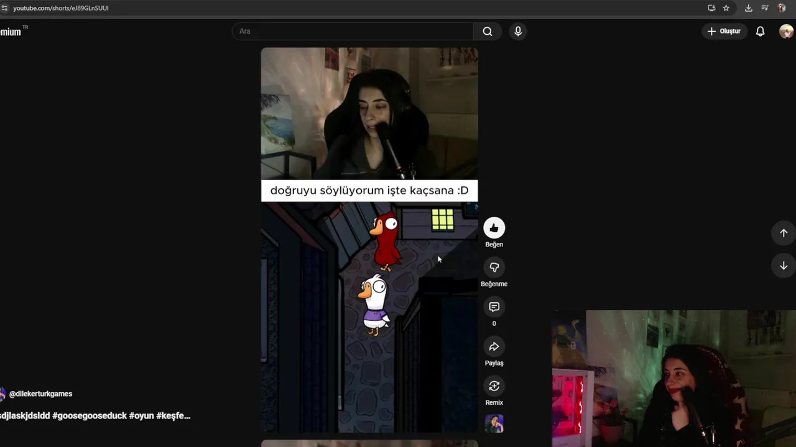796x447 pixels.
Task: Like the short with the Beğen button
Action: pyautogui.click(x=494, y=228)
